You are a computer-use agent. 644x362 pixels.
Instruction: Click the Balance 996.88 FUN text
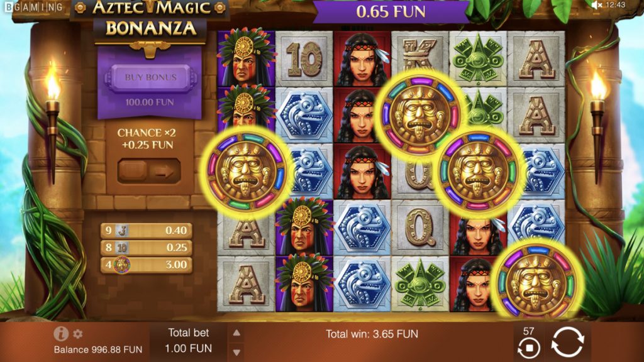click(98, 349)
